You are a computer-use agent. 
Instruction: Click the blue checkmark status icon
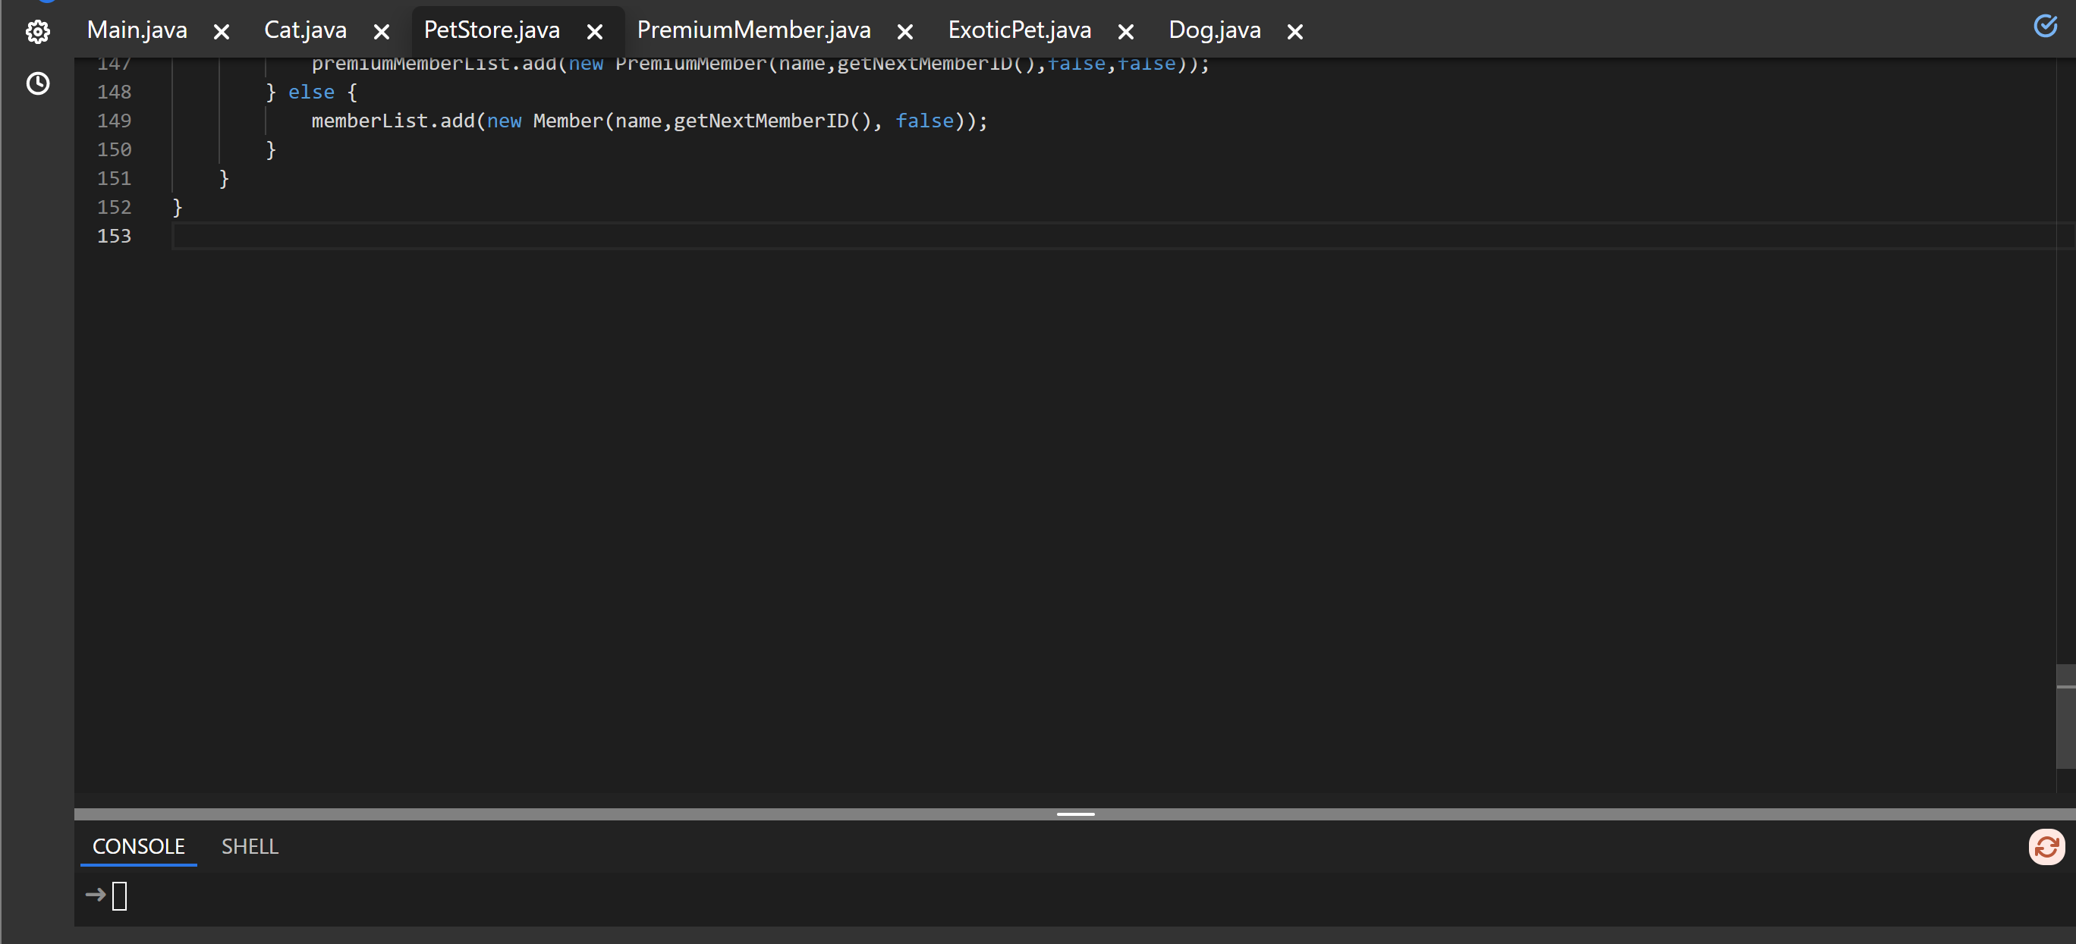tap(2045, 27)
